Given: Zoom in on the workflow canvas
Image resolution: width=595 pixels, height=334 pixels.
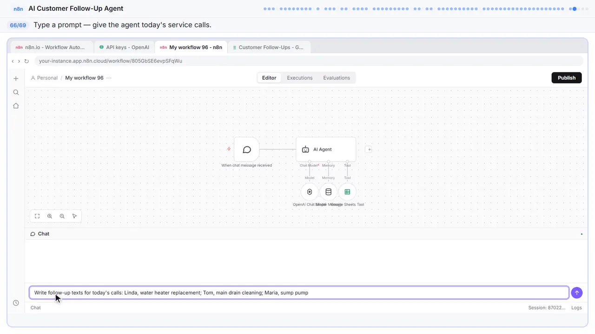Looking at the screenshot, I should [x=50, y=216].
